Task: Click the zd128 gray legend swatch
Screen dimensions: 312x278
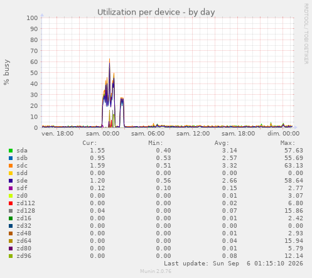Action: tap(11, 211)
